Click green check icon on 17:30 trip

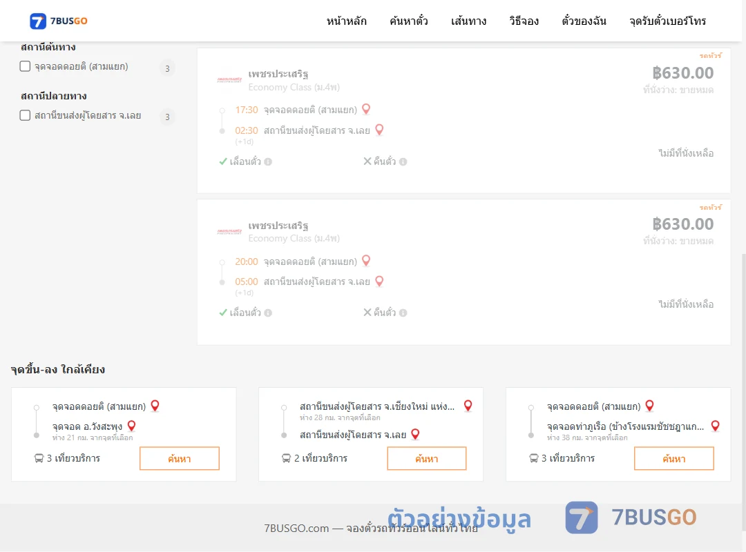pos(222,161)
